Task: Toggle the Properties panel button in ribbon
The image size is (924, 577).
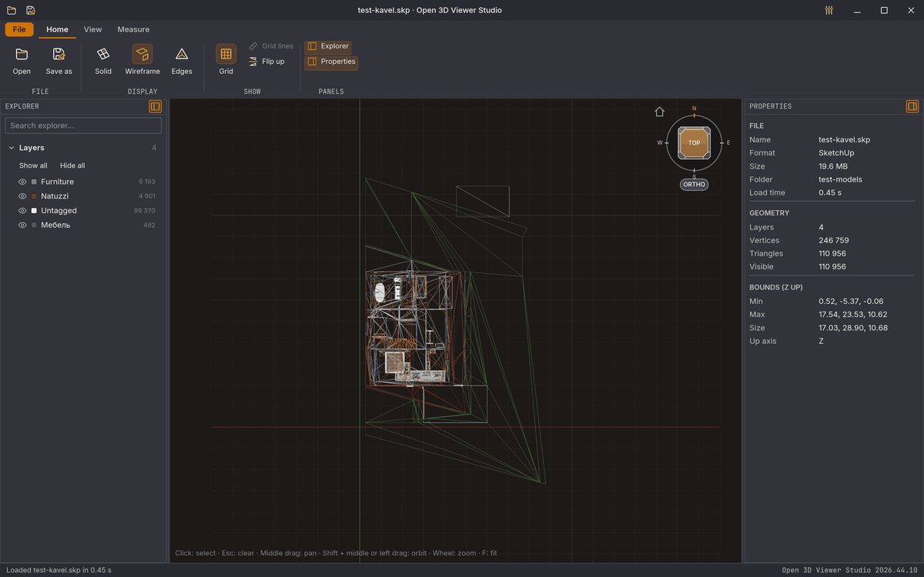Action: [331, 62]
